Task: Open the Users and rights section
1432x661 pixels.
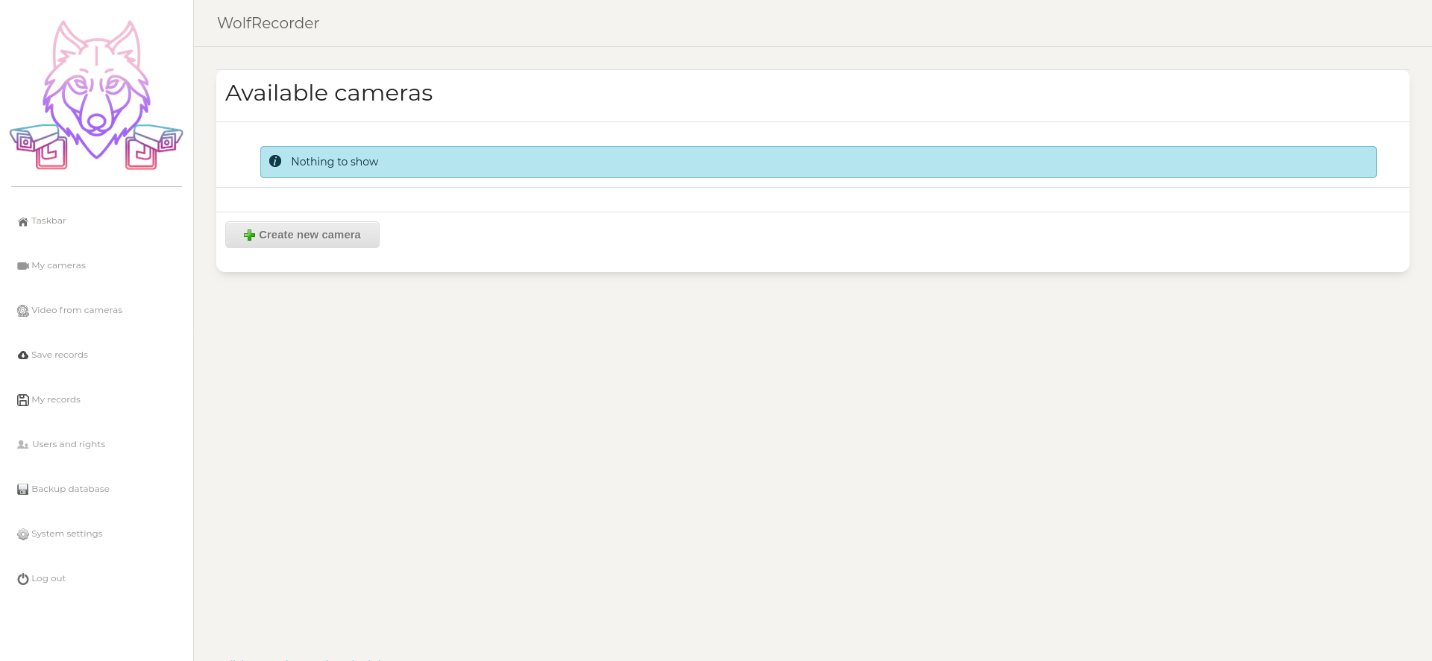Action: 69,445
